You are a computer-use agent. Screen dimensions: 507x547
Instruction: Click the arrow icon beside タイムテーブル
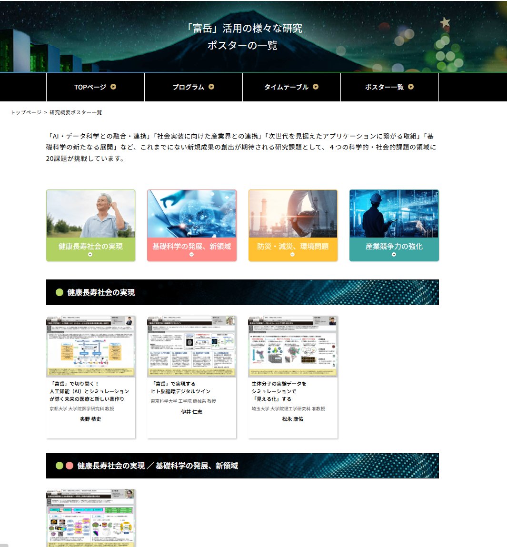pos(316,87)
